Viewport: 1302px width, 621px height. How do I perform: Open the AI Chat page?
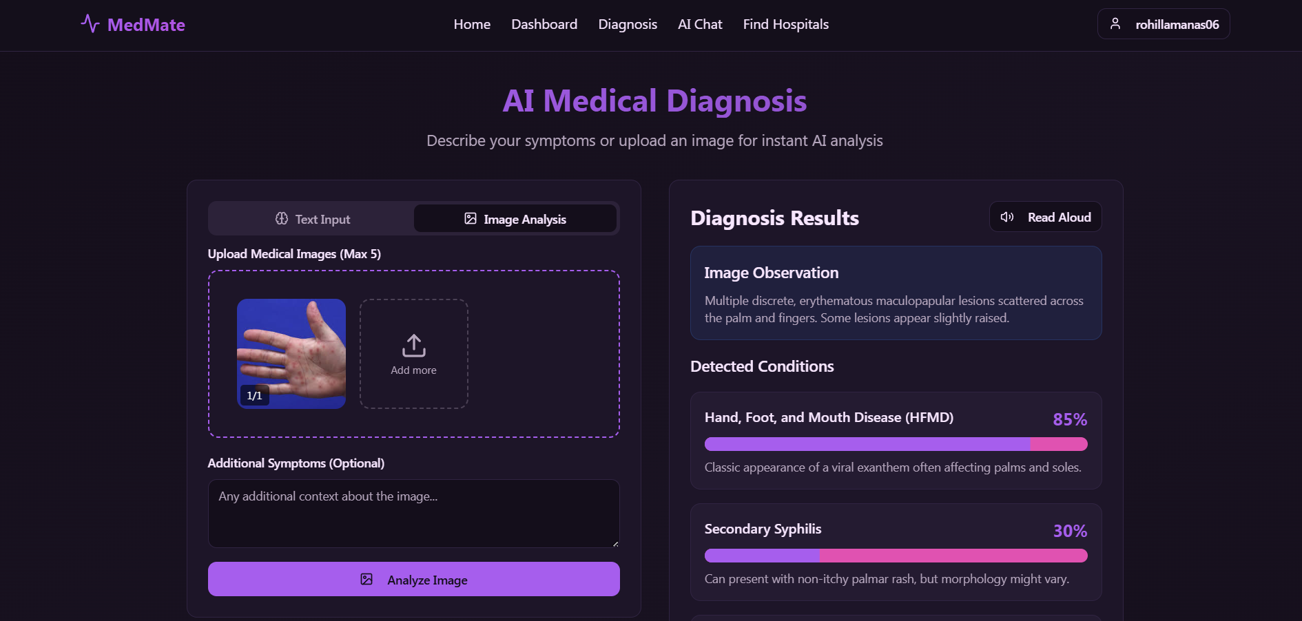pos(699,24)
